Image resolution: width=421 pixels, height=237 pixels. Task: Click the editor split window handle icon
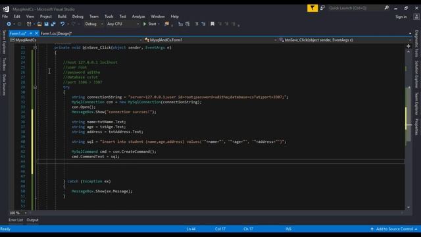409,46
